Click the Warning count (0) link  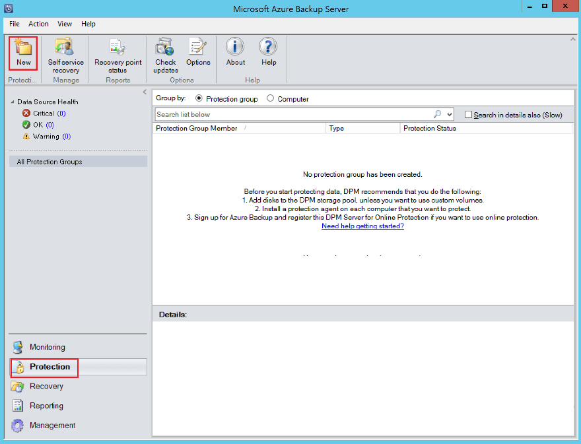[66, 137]
